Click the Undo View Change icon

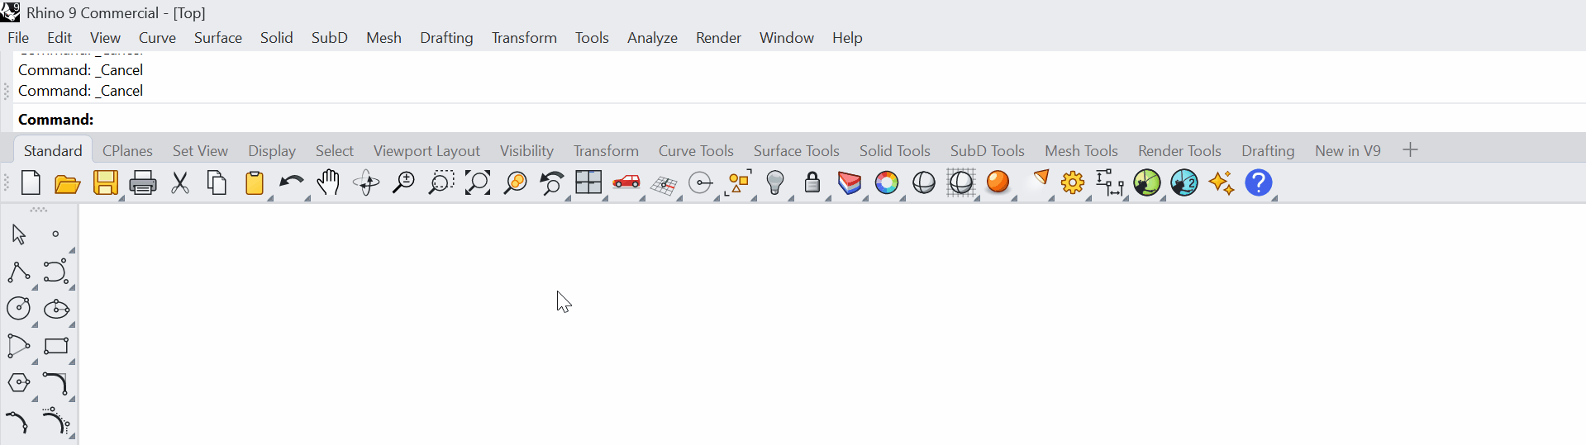point(551,182)
